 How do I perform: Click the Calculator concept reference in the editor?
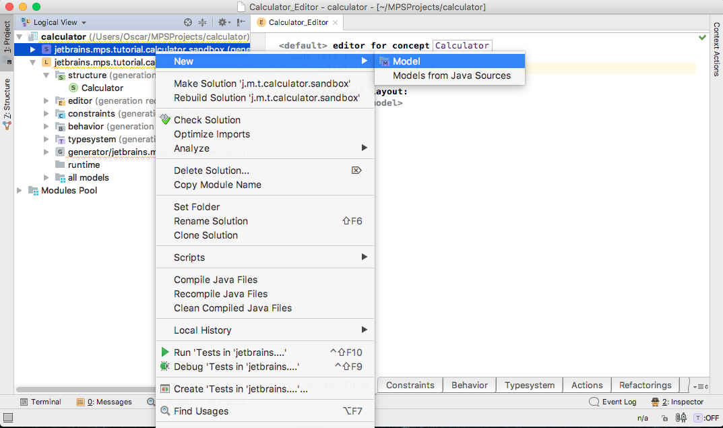click(x=462, y=45)
